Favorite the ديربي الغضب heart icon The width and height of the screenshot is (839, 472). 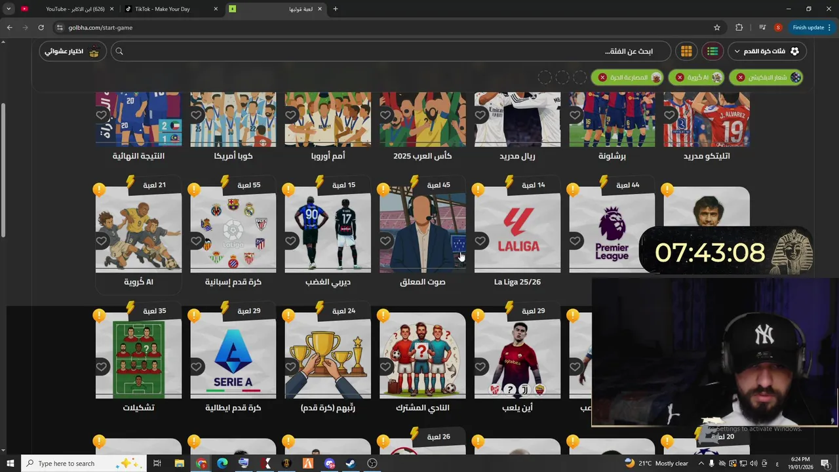pos(290,241)
